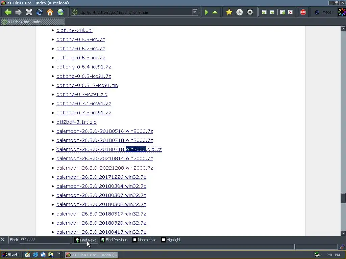The image size is (346, 259).
Task: Click the green Go arrow beside the URL bar
Action: 206,12
